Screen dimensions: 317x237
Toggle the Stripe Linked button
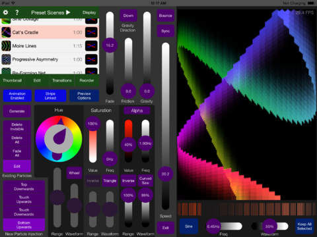[50, 95]
